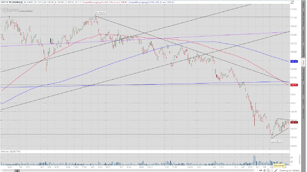
Task: Click the scroll-right arrow in the bottom toolbar
Action: [x=257, y=171]
